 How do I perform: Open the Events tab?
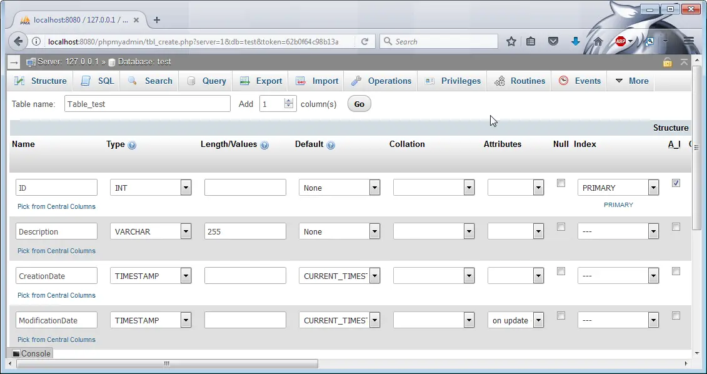point(579,81)
